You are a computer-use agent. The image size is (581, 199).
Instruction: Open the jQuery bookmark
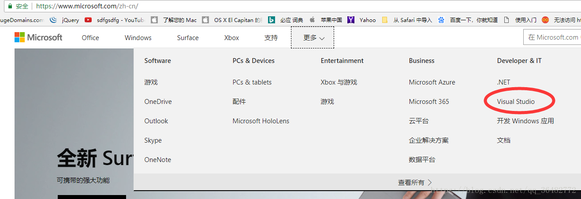tap(65, 20)
